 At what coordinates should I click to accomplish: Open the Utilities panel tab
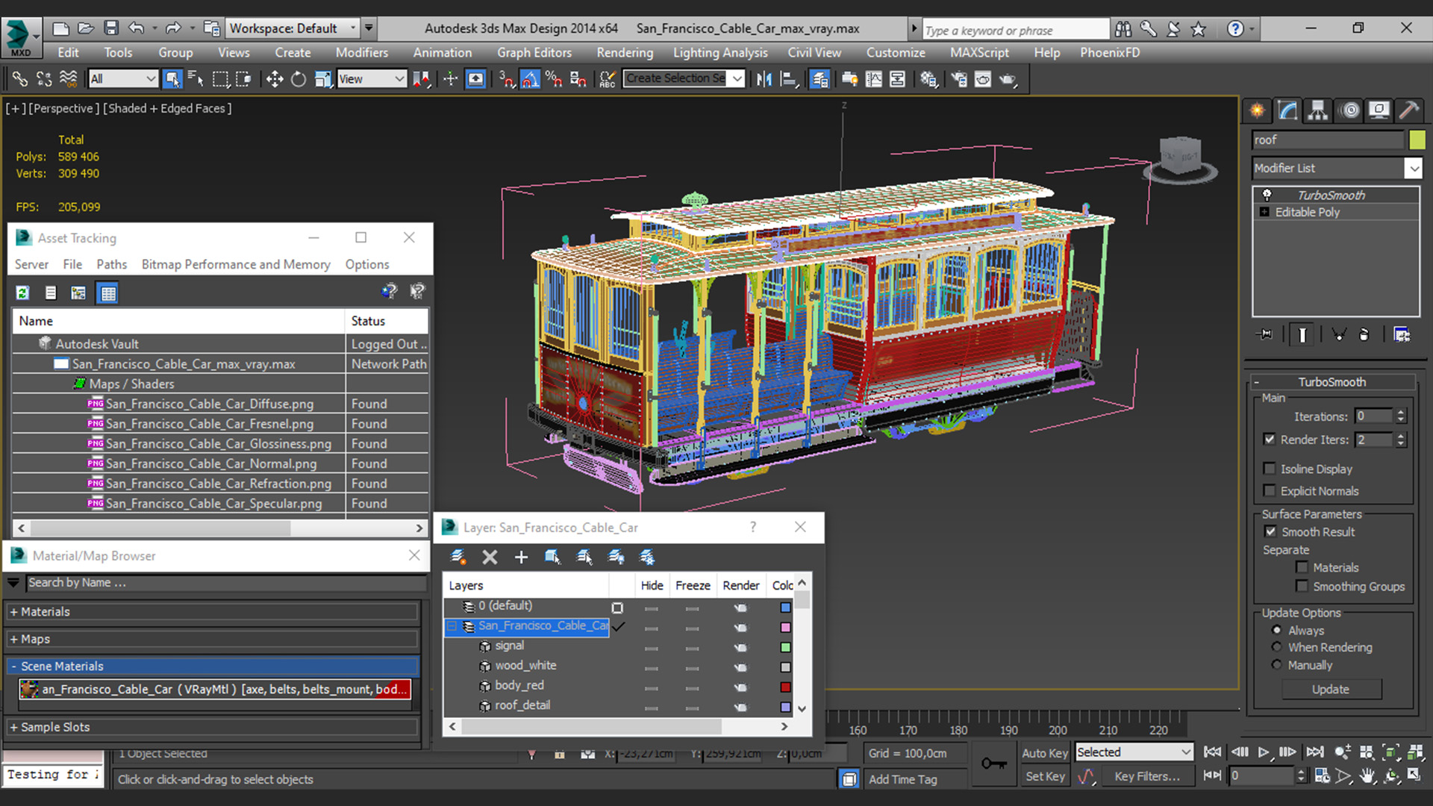click(x=1409, y=111)
